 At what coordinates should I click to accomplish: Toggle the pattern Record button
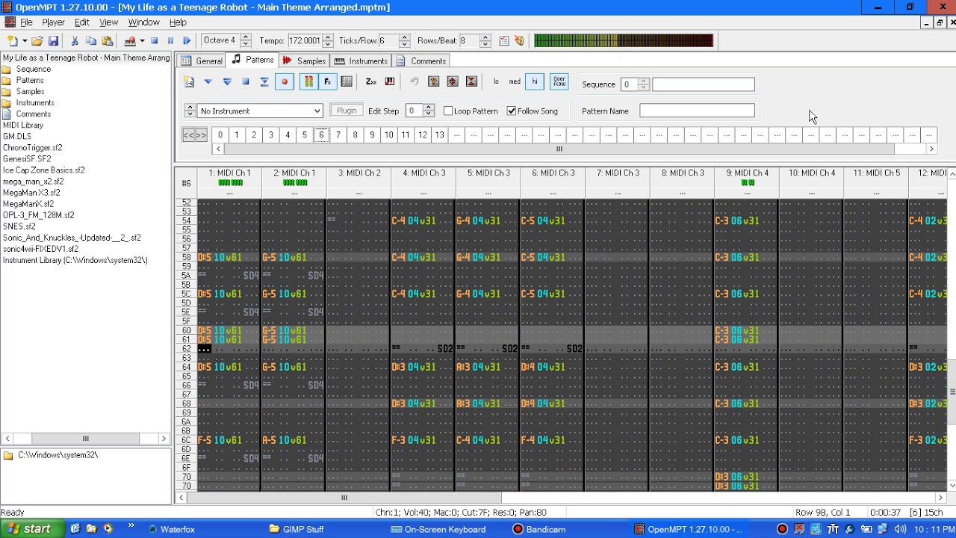pyautogui.click(x=285, y=82)
